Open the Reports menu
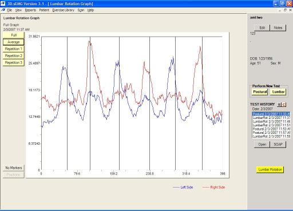 pos(30,10)
